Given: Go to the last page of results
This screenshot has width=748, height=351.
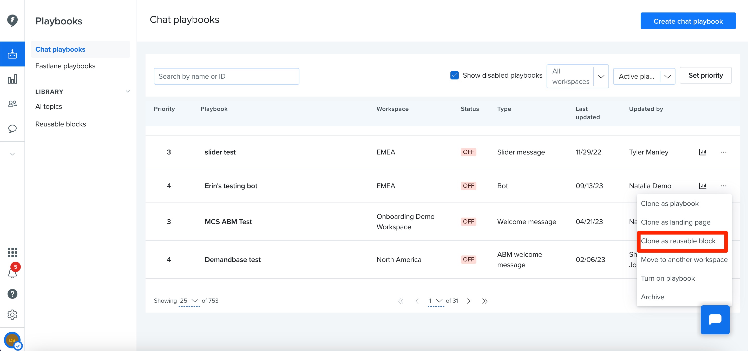Looking at the screenshot, I should [485, 301].
